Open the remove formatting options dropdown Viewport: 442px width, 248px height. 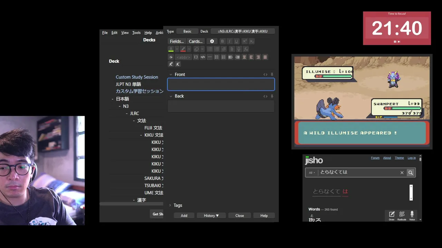coord(202,49)
